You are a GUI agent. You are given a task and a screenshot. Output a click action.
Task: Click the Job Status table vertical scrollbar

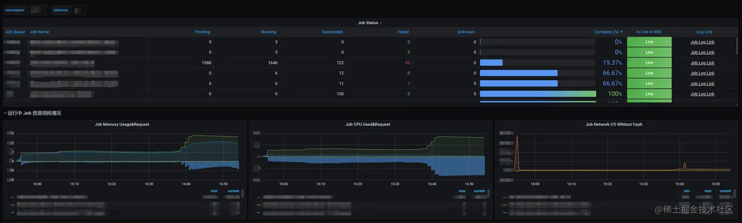pos(737,45)
